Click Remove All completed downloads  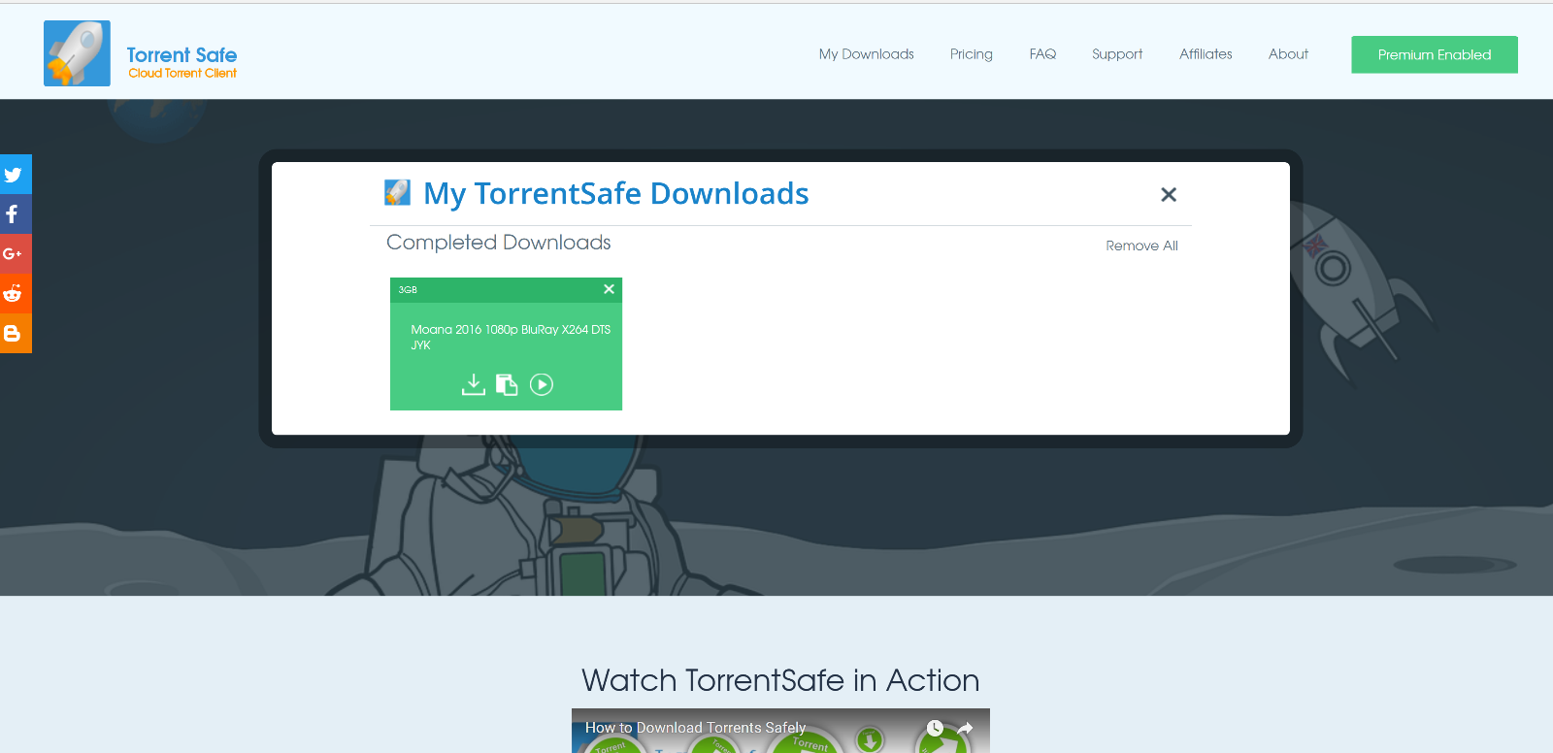[x=1141, y=246]
